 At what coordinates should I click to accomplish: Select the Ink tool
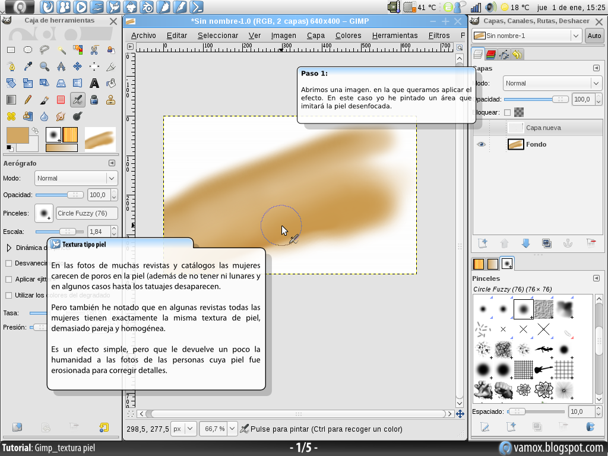94,100
